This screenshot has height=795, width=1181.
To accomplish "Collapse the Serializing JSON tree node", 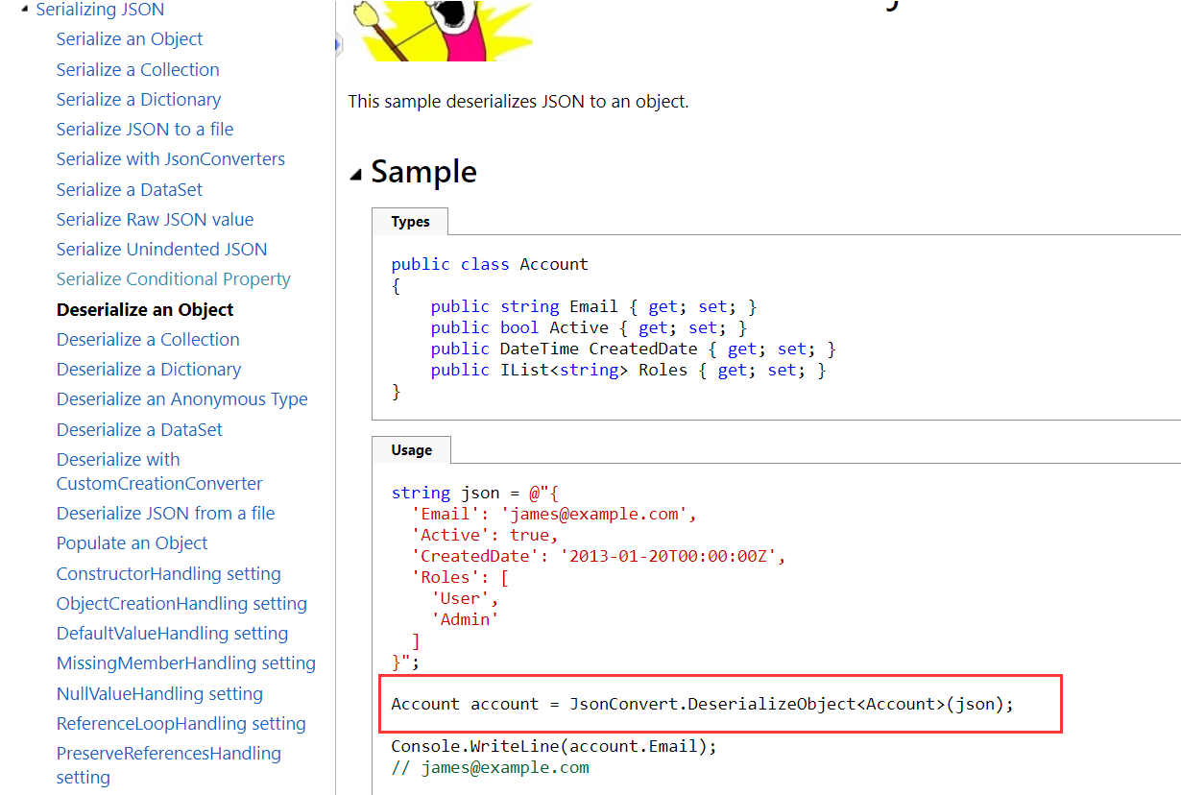I will tap(24, 10).
